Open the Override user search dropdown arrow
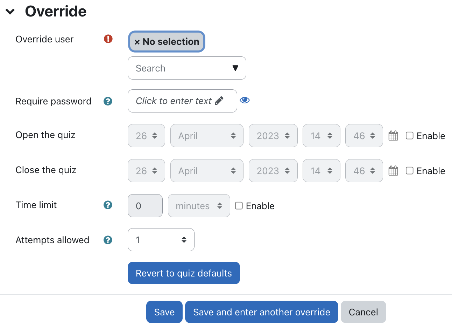This screenshot has height=328, width=452. (235, 68)
